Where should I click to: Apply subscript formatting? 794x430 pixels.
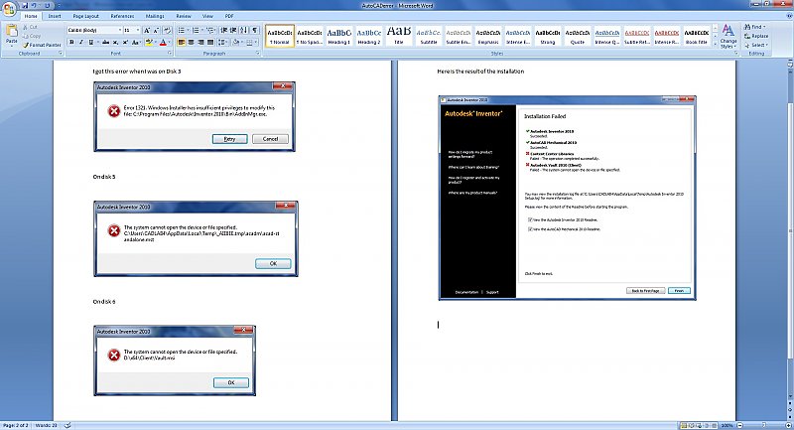coord(115,42)
